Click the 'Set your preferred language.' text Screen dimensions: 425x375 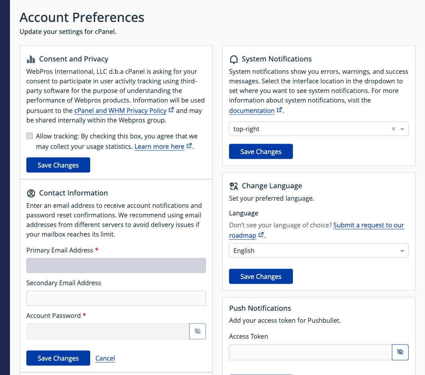pos(272,198)
